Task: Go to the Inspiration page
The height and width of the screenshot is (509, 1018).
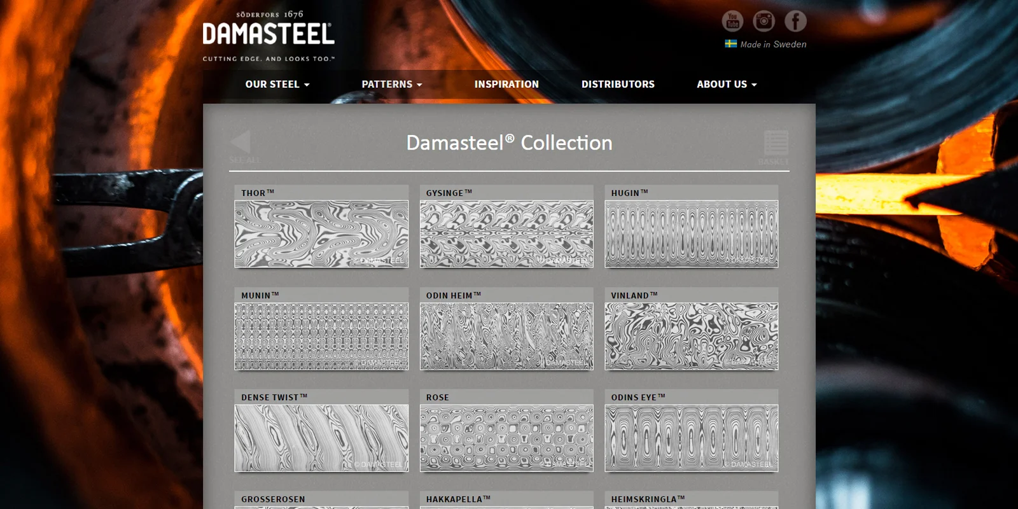Action: coord(506,84)
